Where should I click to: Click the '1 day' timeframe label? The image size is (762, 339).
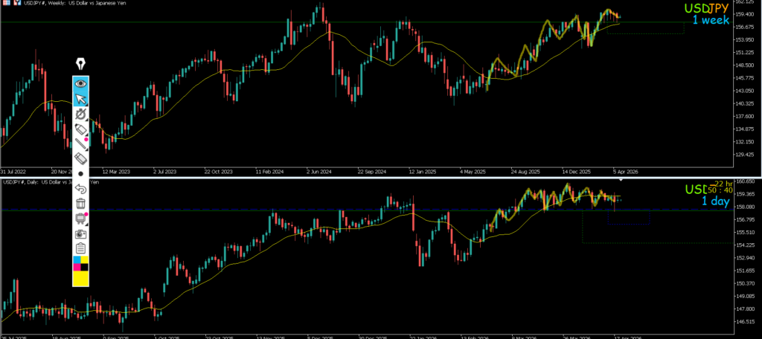click(715, 201)
